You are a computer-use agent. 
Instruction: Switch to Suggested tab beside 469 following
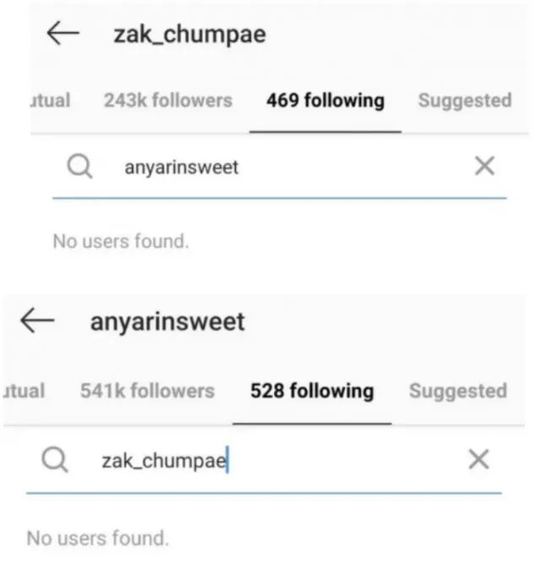click(464, 101)
